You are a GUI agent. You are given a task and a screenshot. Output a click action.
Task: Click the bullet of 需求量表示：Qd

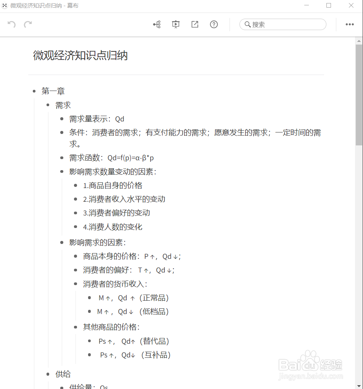pyautogui.click(x=62, y=119)
